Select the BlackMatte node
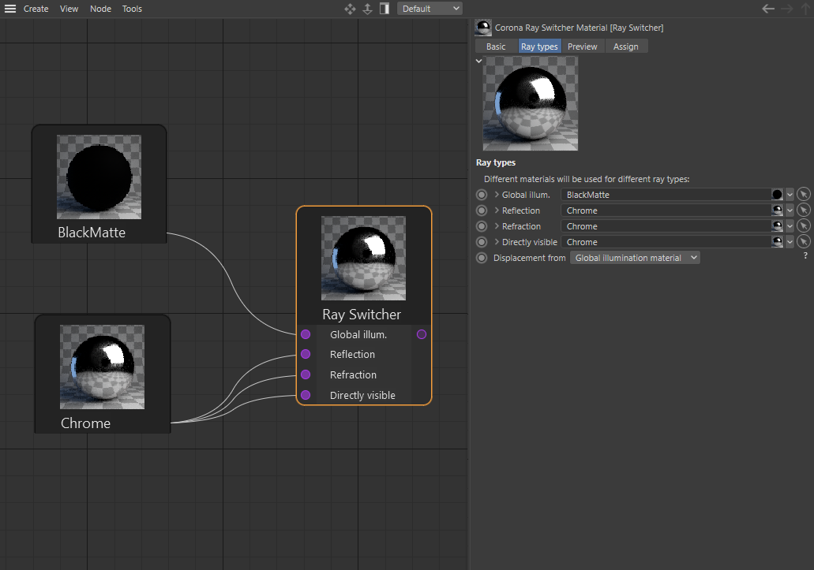The height and width of the screenshot is (570, 814). 99,184
